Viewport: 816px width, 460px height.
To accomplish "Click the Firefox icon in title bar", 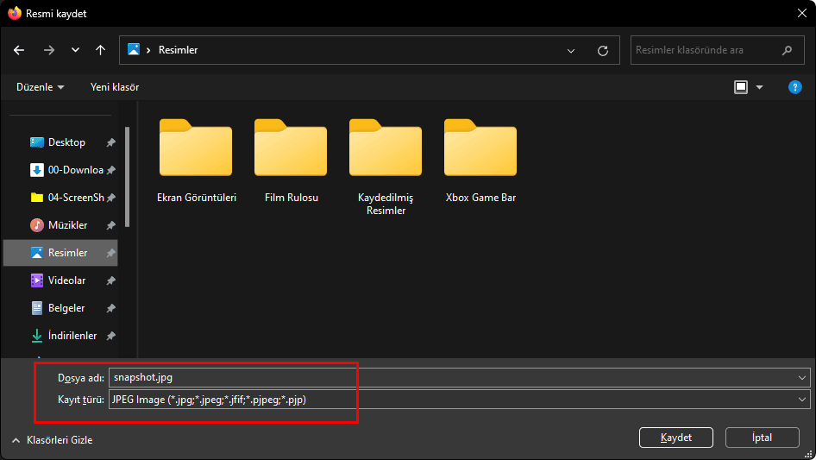I will click(x=15, y=13).
